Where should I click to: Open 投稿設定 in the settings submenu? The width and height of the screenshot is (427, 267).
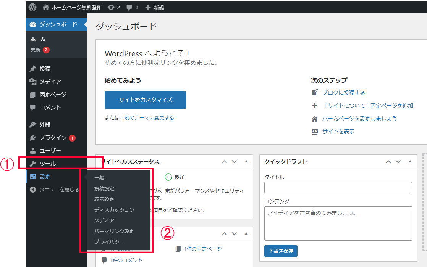[x=104, y=188]
